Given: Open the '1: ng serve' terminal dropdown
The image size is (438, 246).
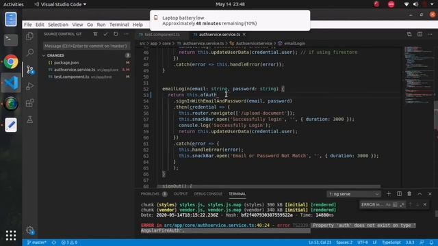Looking at the screenshot, I should click(354, 194).
